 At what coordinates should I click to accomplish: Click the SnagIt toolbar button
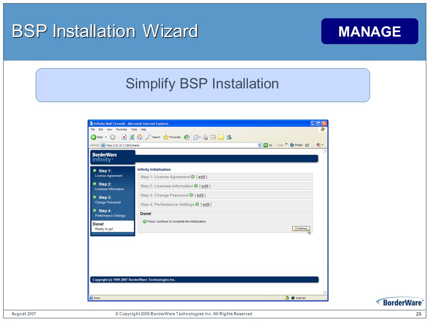(296, 145)
